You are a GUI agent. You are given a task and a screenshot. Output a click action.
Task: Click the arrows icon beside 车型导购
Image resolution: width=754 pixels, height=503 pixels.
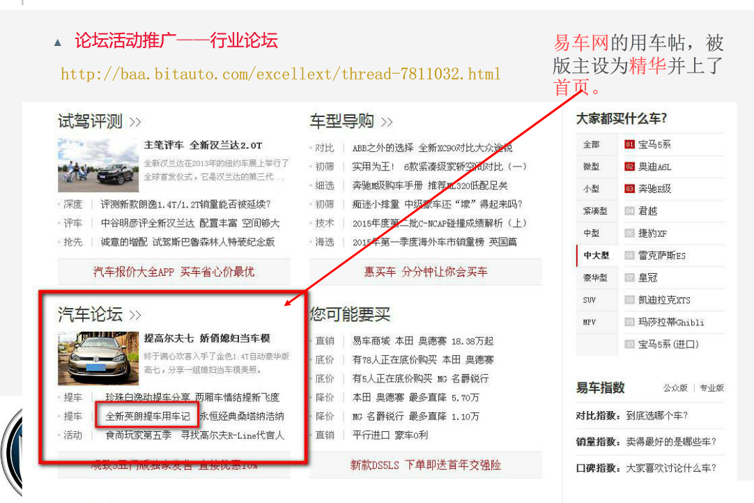[387, 122]
